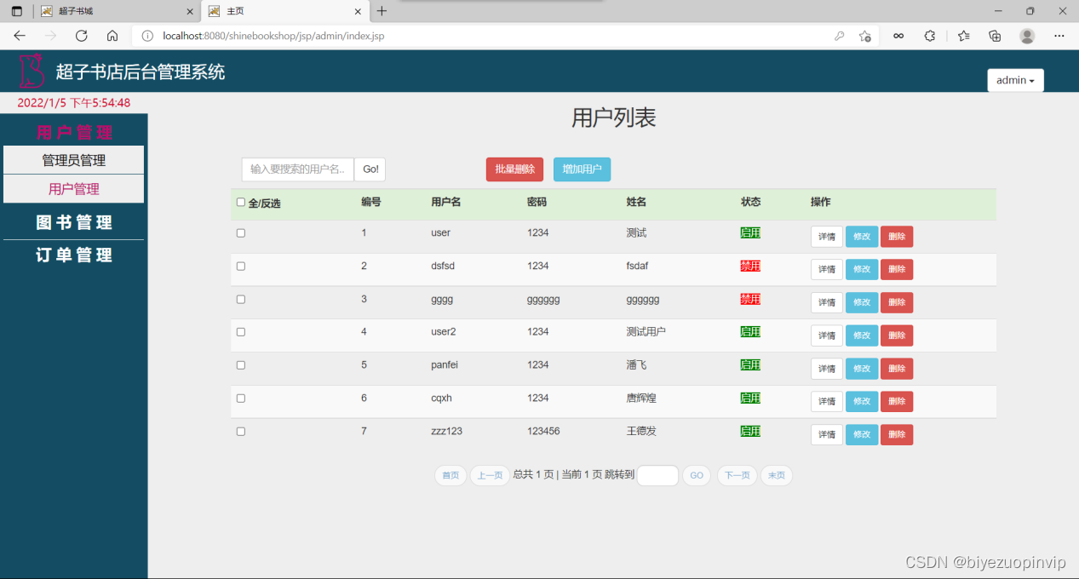Click the 用户列表 page heading
The height and width of the screenshot is (579, 1079).
point(613,118)
